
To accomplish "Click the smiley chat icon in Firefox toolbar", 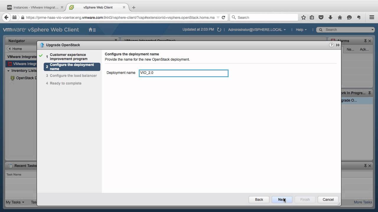I will tap(349, 17).
